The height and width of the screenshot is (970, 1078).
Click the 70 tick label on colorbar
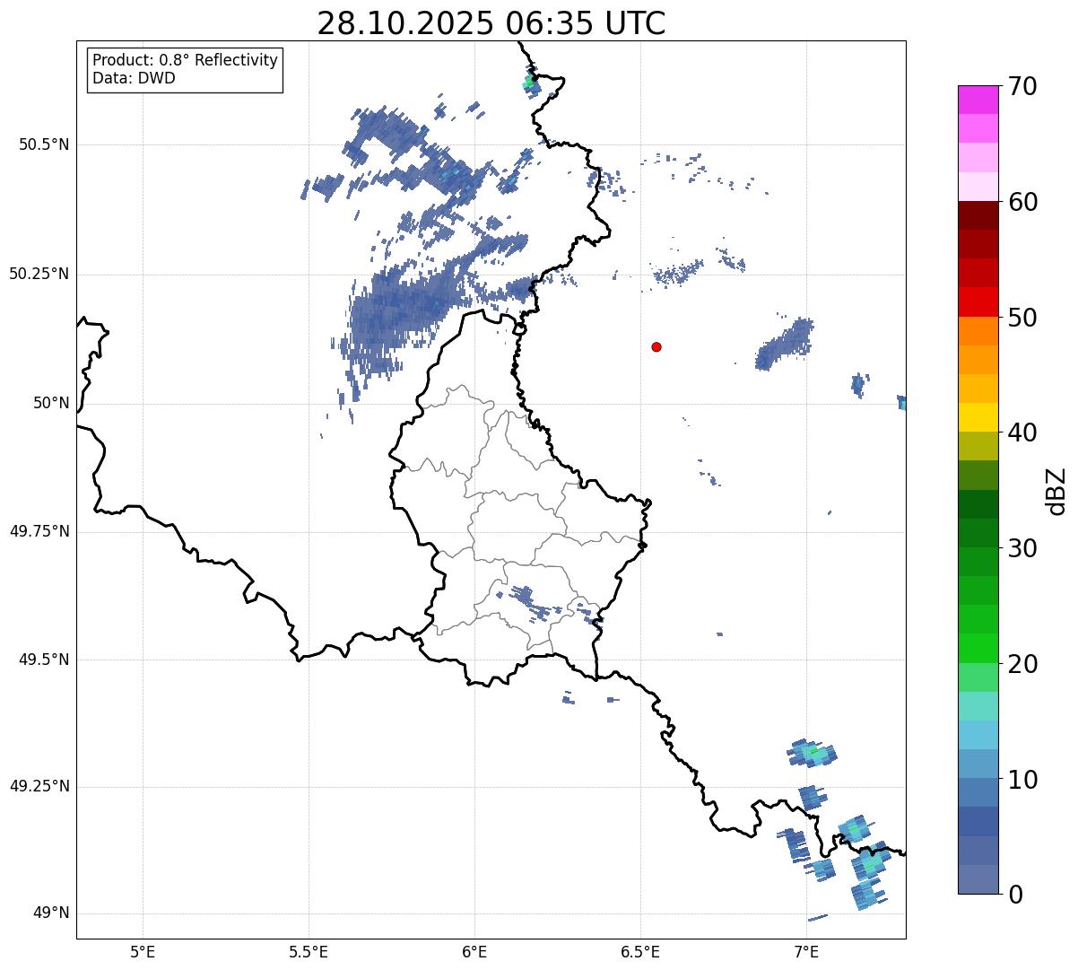[x=1022, y=86]
